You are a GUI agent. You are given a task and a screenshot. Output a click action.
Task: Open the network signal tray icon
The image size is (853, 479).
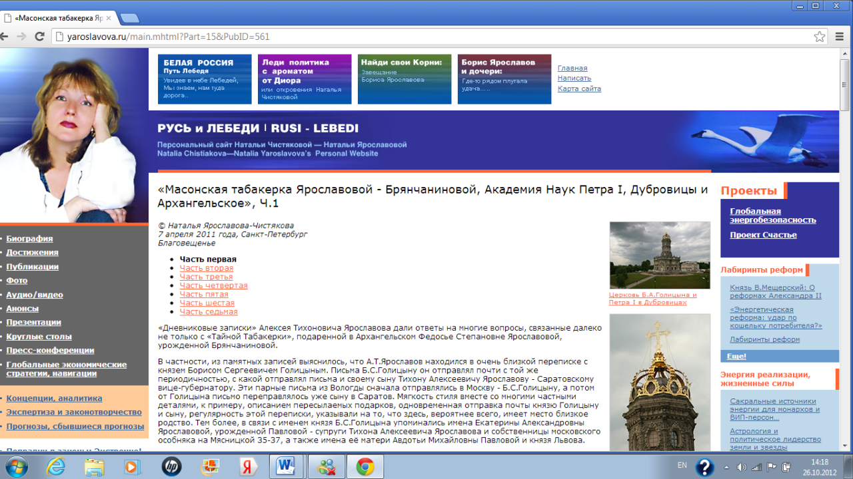pos(758,467)
